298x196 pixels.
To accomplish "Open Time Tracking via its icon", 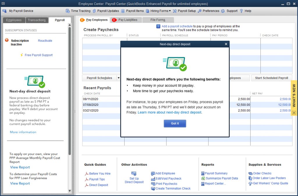I will point(68,11).
